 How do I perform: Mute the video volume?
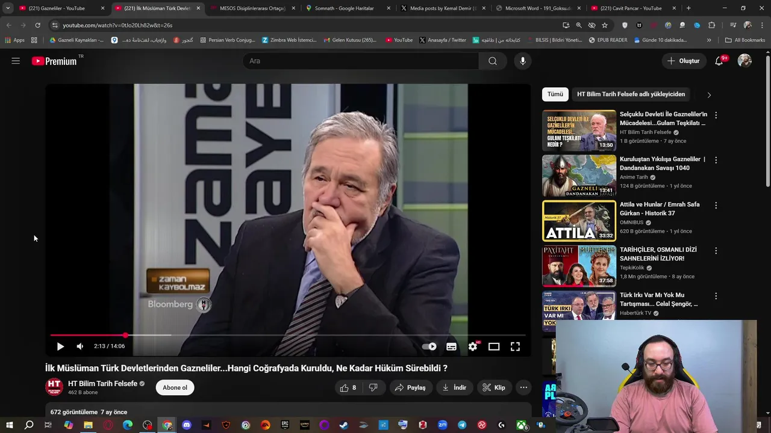(x=80, y=346)
